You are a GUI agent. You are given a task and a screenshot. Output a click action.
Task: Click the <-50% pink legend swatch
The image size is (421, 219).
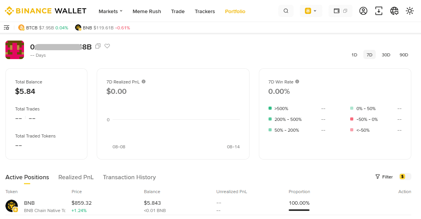352,130
